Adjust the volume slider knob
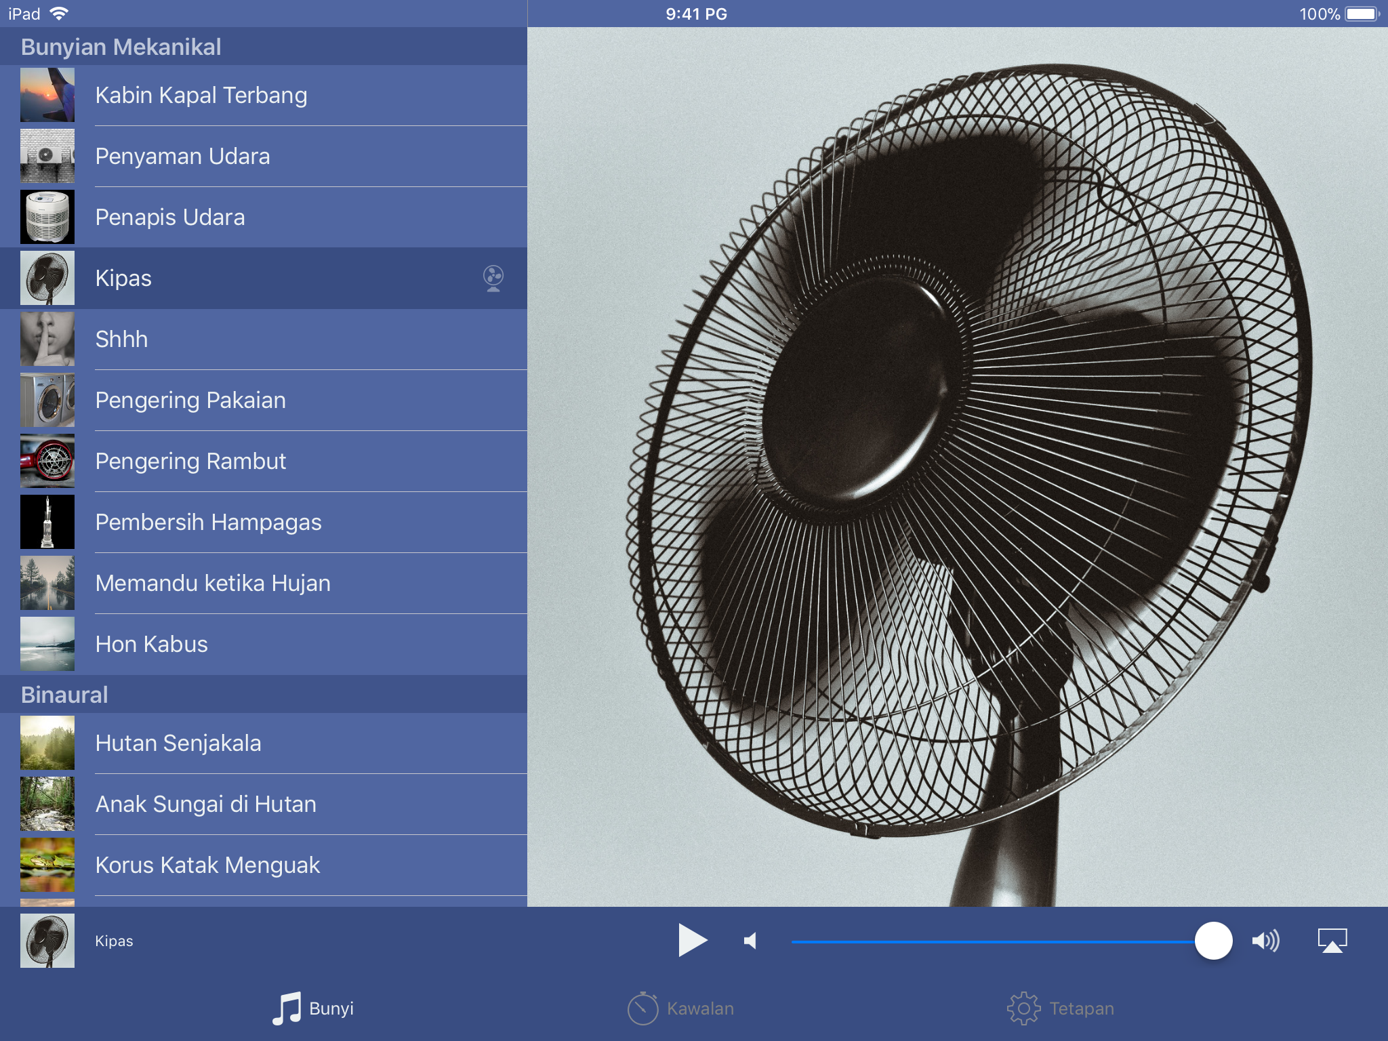 (x=1213, y=941)
